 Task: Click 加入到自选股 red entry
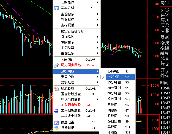pyautogui.click(x=77, y=105)
